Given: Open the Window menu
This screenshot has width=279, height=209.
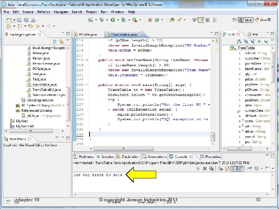Looking at the screenshot, I should pos(117,12).
